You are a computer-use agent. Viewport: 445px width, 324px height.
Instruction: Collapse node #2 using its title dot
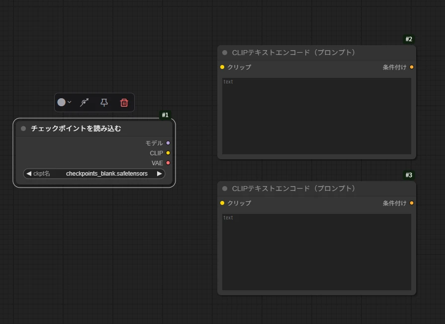click(x=225, y=53)
